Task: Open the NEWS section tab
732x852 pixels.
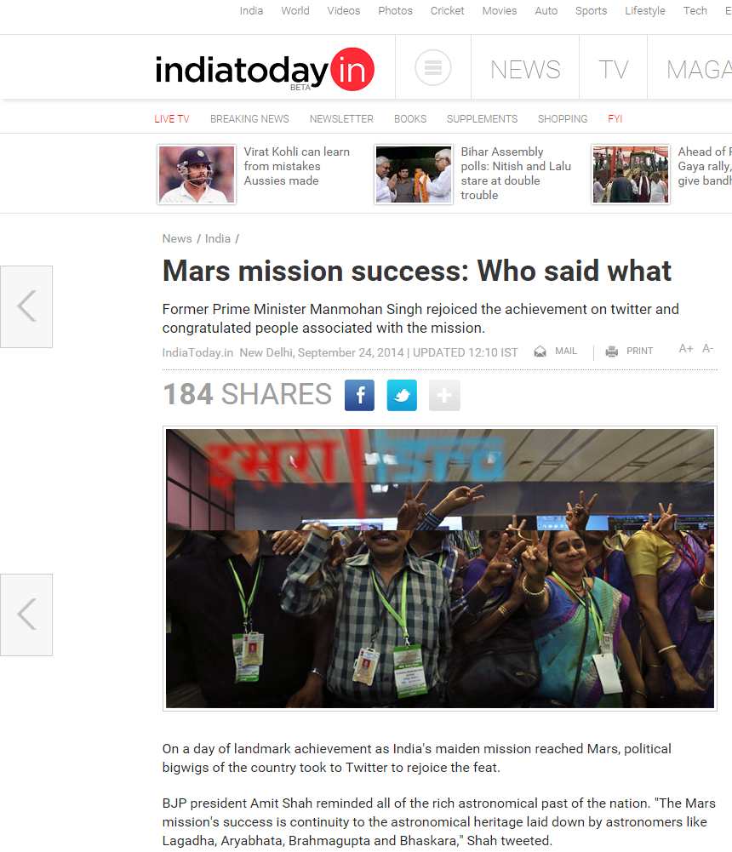Action: coord(525,70)
